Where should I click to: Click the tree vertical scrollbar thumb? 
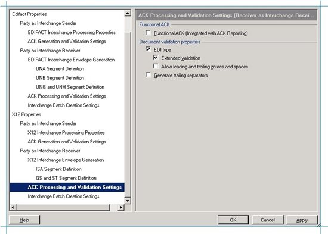(128, 114)
